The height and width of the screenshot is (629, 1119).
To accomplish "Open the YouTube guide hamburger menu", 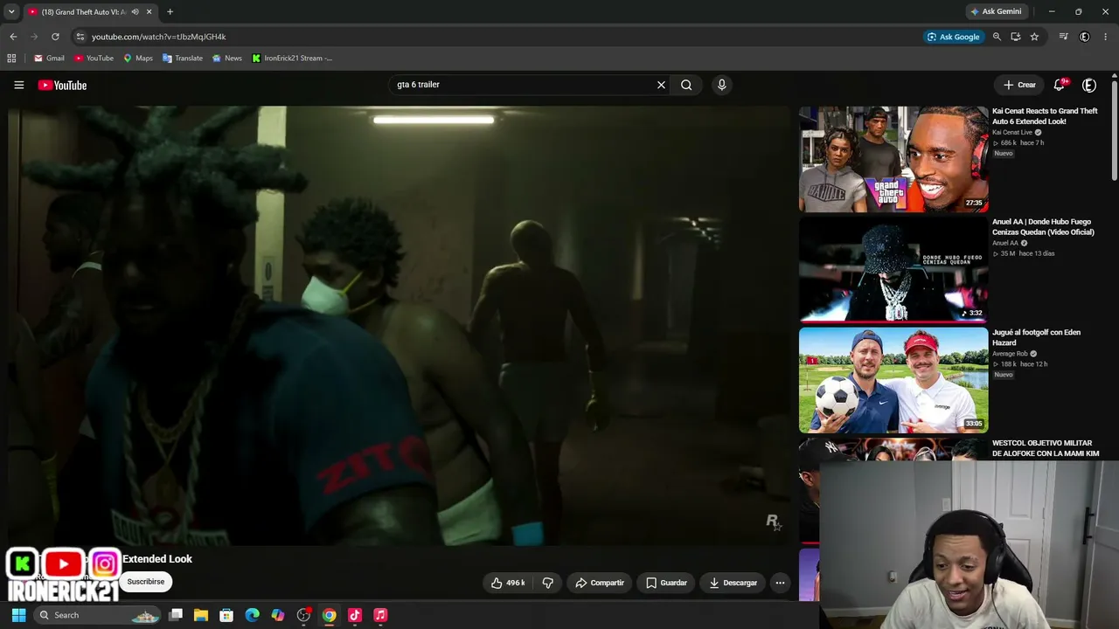I will 18,85.
